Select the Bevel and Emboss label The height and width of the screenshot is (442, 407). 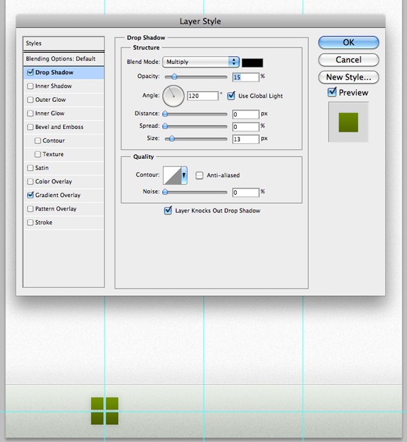[59, 127]
